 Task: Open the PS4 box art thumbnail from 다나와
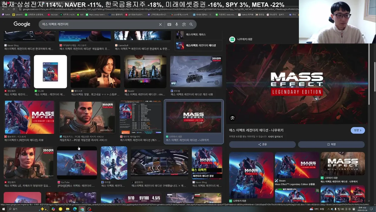pyautogui.click(x=50, y=72)
